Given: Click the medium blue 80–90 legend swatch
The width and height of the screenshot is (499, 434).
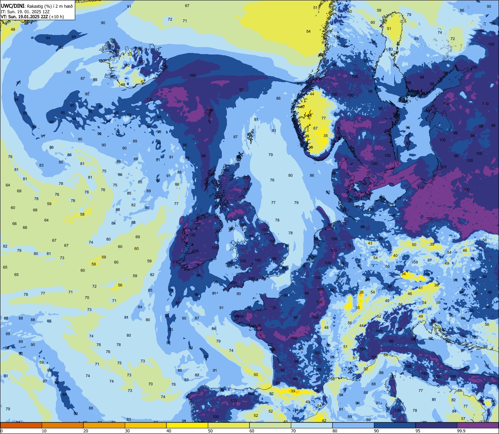Looking at the screenshot, I should pyautogui.click(x=353, y=425).
